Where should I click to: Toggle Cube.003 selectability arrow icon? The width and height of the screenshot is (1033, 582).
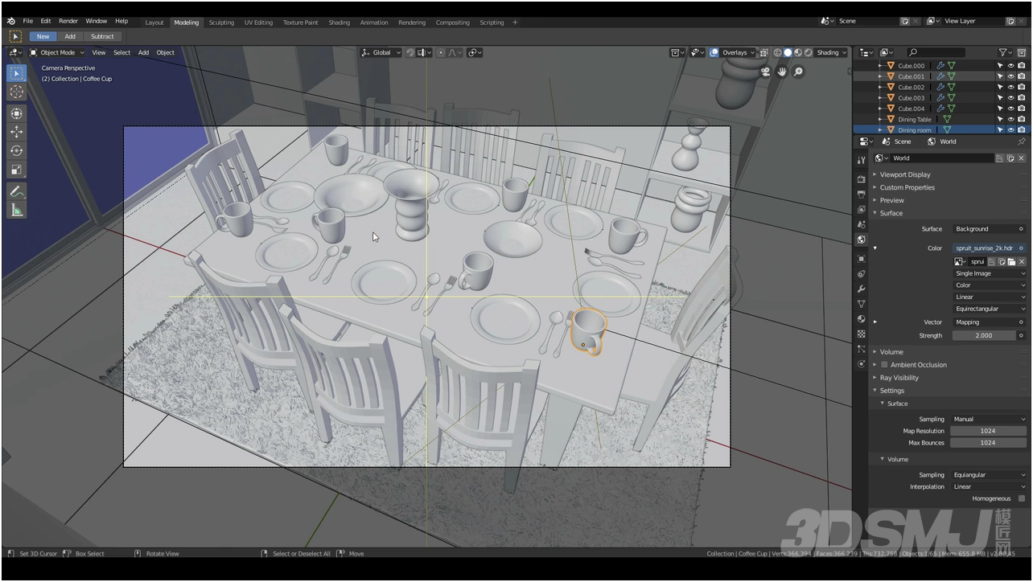[1000, 98]
